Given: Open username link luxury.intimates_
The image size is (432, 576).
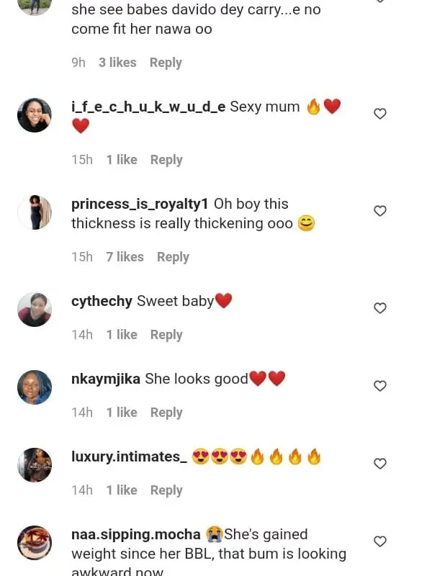Looking at the screenshot, I should coord(129,457).
